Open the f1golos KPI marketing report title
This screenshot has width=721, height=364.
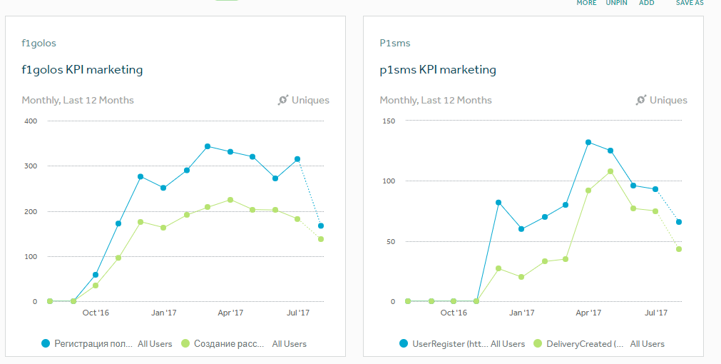click(x=82, y=70)
